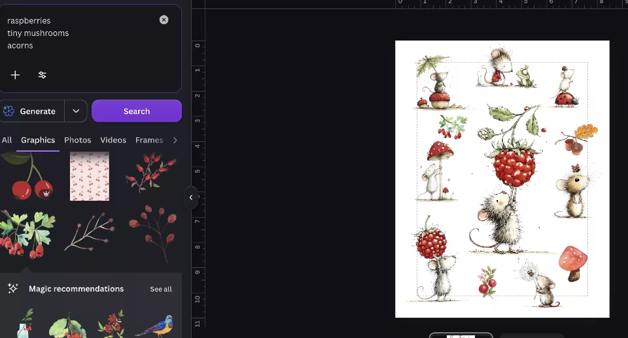Screen dimensions: 628x338
Task: Click the Generate flower icon
Action: [9, 111]
